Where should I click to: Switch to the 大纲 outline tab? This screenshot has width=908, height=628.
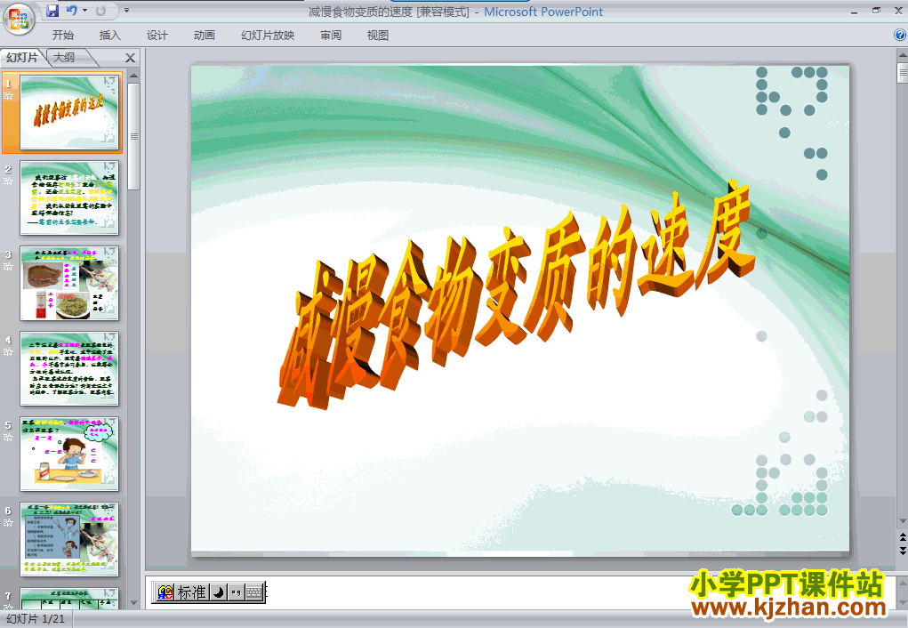[x=64, y=57]
